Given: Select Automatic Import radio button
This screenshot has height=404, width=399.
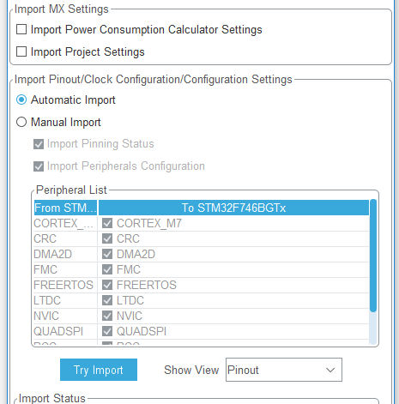Looking at the screenshot, I should pyautogui.click(x=21, y=99).
